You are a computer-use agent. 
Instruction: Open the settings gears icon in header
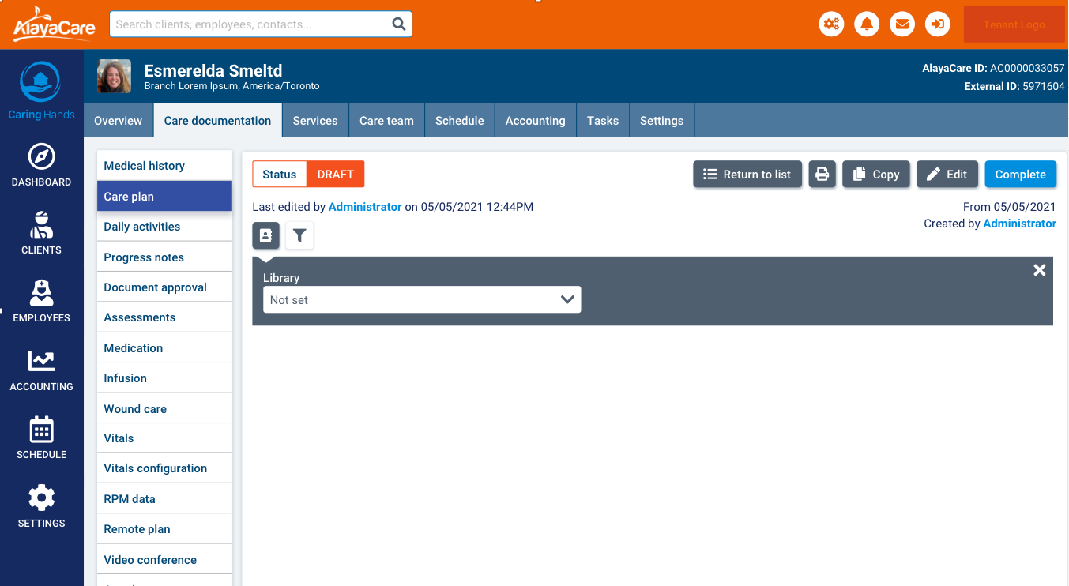pyautogui.click(x=831, y=24)
